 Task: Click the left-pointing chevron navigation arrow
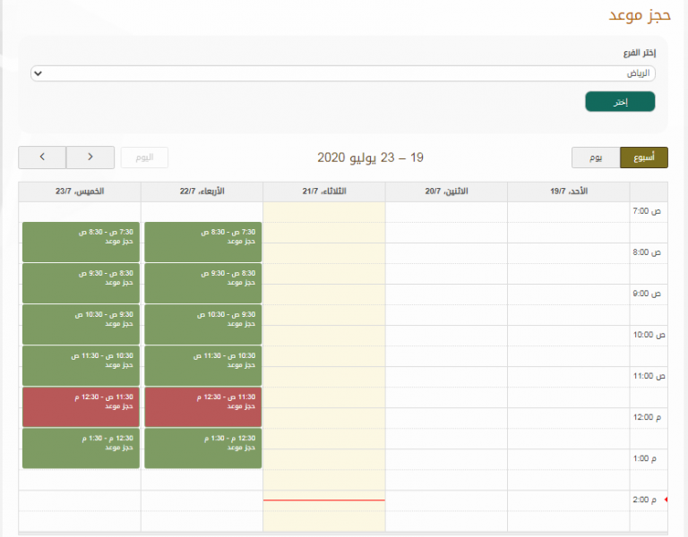point(42,158)
